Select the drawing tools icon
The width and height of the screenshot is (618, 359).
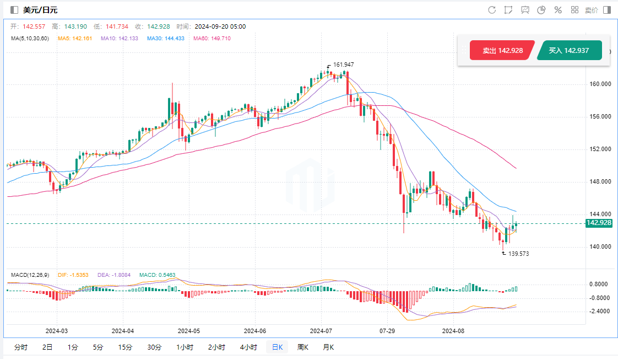(508, 10)
